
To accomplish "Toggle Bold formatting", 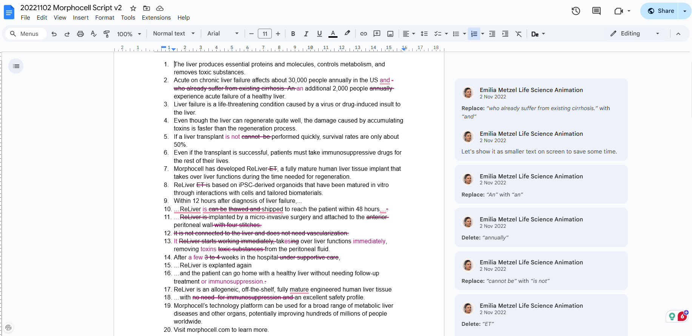I will (293, 34).
